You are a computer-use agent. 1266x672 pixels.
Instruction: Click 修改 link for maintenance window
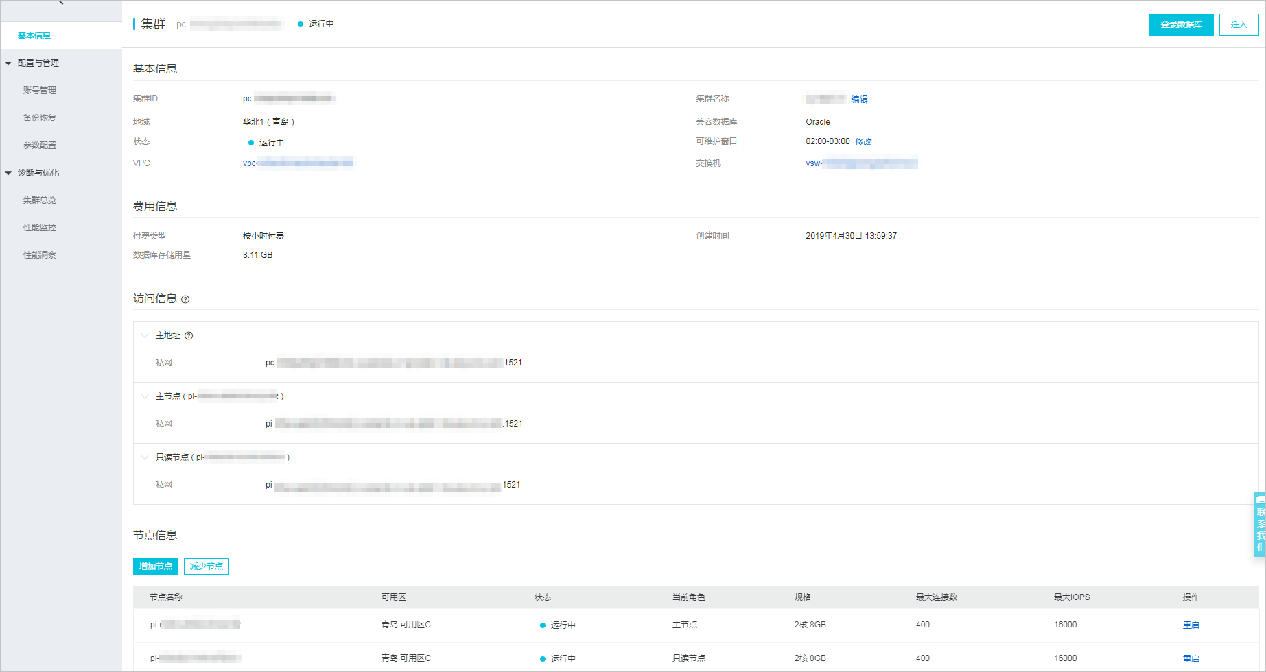pos(863,142)
